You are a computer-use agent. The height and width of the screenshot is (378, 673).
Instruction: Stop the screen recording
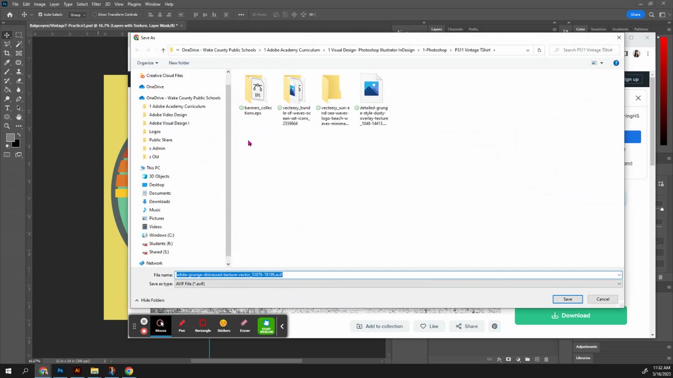(x=144, y=331)
